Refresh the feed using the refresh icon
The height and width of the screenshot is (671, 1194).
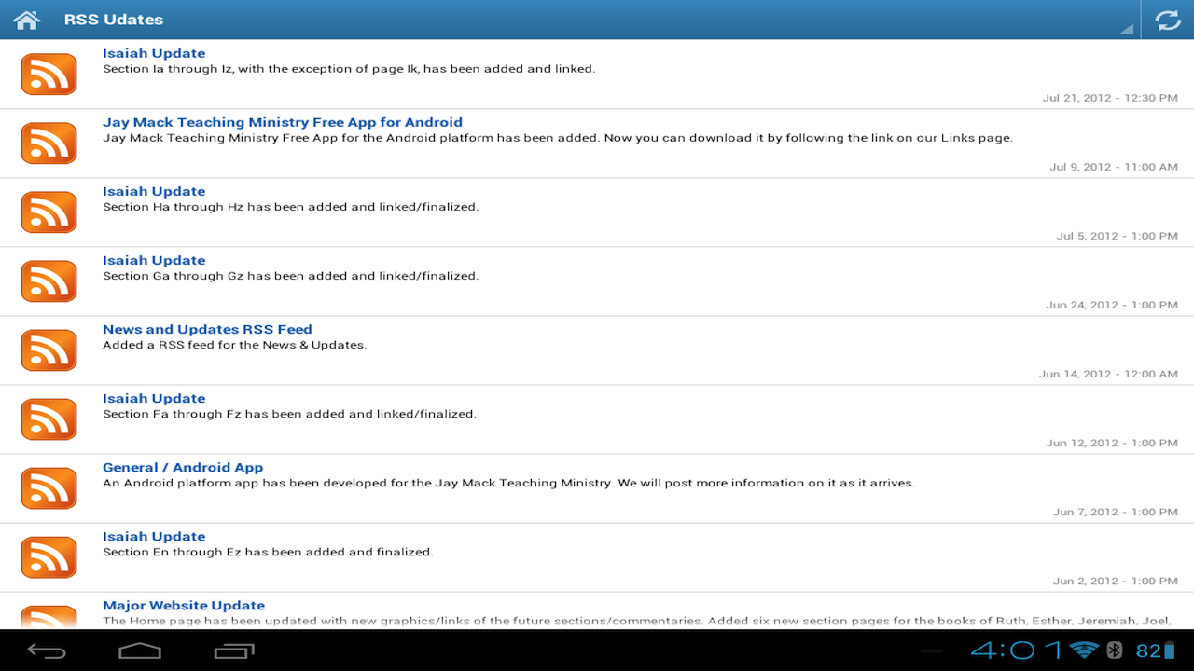point(1168,19)
